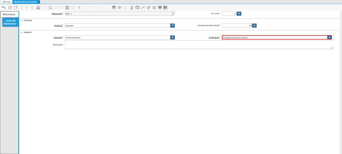Screen dimensions: 342x154
Task: Jump to first record icon
Action: pos(90,8)
